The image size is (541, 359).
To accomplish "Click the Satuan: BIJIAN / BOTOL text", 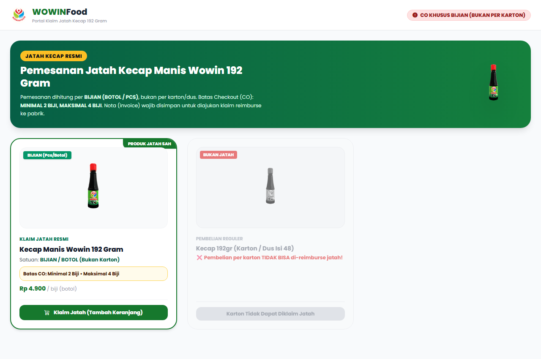I will point(69,260).
